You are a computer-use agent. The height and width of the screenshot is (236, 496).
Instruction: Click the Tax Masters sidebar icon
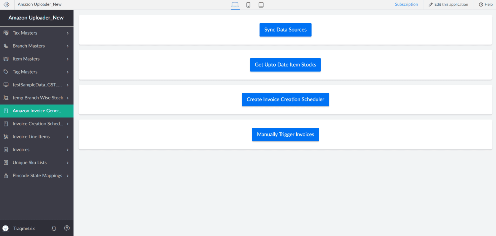point(6,33)
